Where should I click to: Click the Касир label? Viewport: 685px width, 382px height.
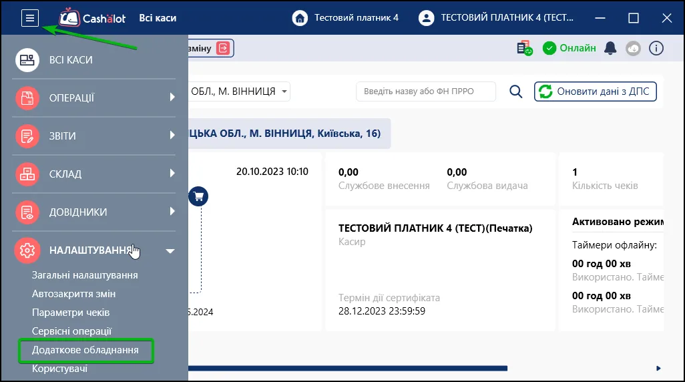pyautogui.click(x=352, y=242)
